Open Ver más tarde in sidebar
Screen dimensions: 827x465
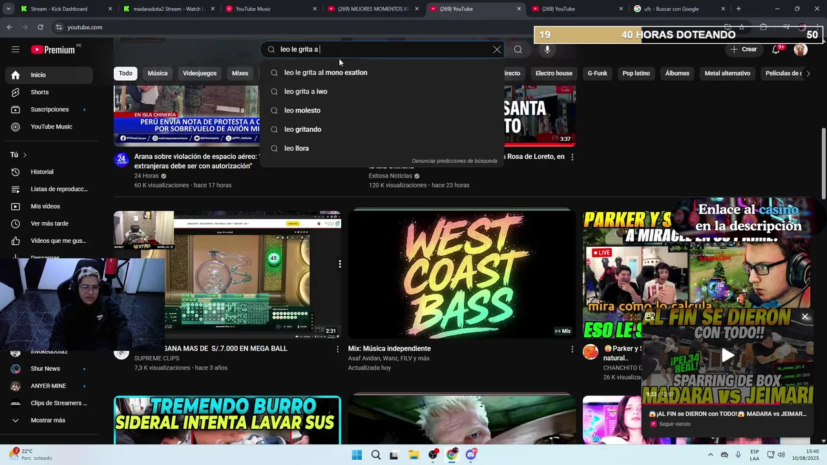coord(49,223)
